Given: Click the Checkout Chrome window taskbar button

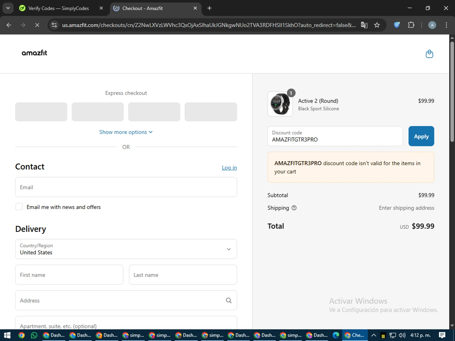Looking at the screenshot, I should pyautogui.click(x=355, y=335).
